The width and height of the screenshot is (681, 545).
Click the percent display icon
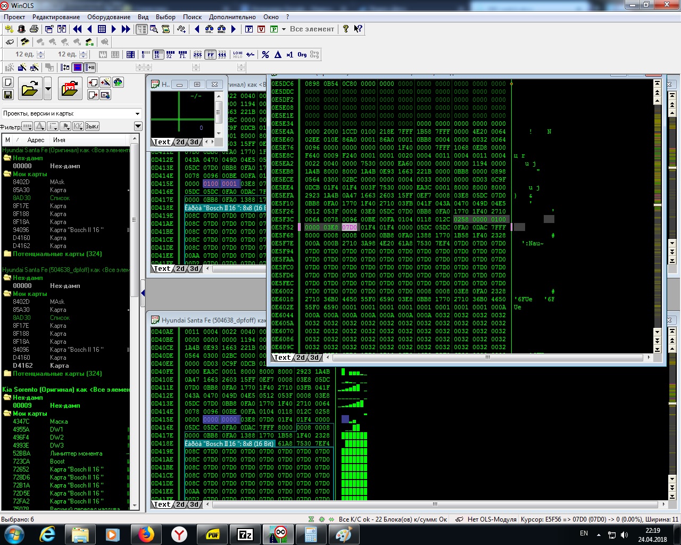tap(265, 54)
